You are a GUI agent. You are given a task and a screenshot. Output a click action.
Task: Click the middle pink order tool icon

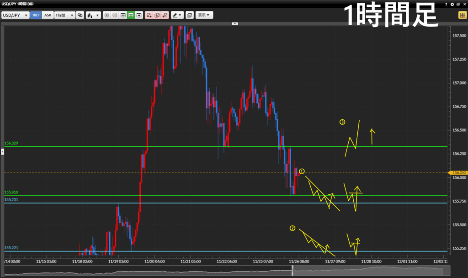157,15
